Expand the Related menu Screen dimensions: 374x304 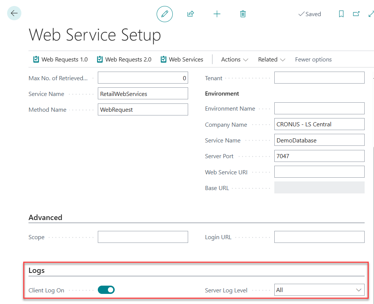[x=272, y=60]
